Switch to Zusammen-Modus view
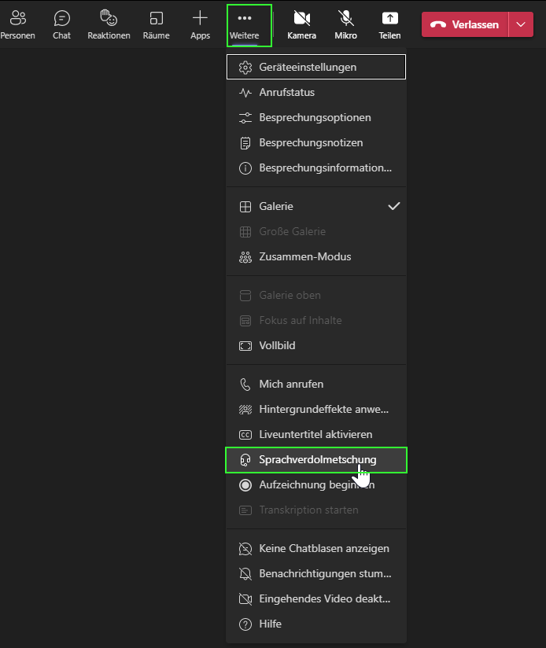546x648 pixels. coord(304,256)
